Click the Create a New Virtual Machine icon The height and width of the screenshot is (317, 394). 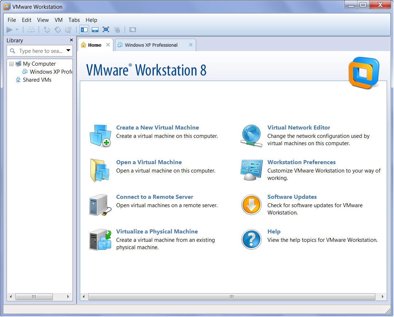coord(100,136)
